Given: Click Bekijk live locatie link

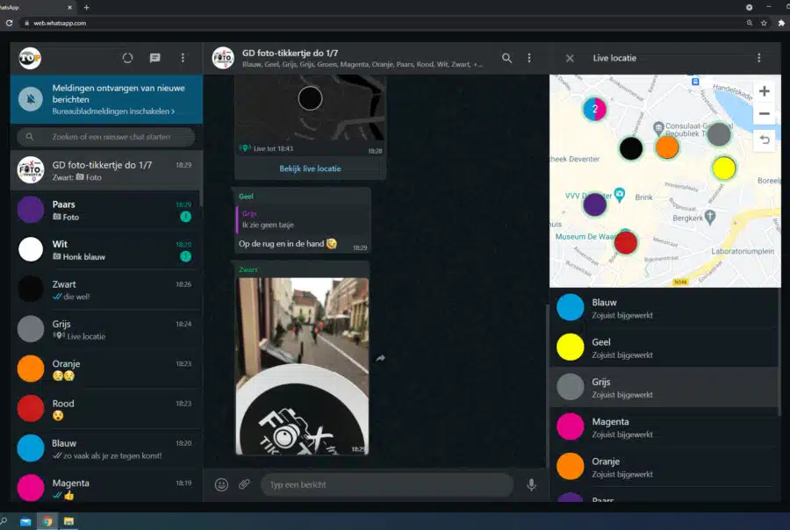Looking at the screenshot, I should click(310, 168).
